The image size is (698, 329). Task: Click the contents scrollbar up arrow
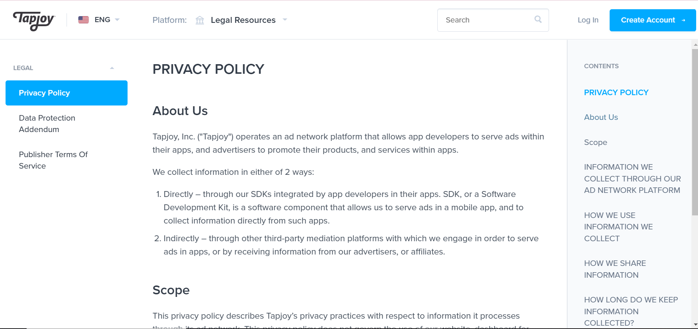(x=695, y=44)
